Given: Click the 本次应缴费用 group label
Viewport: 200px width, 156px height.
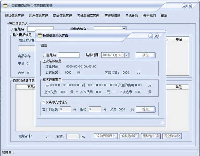Looking at the screenshot, I should [x=52, y=80].
